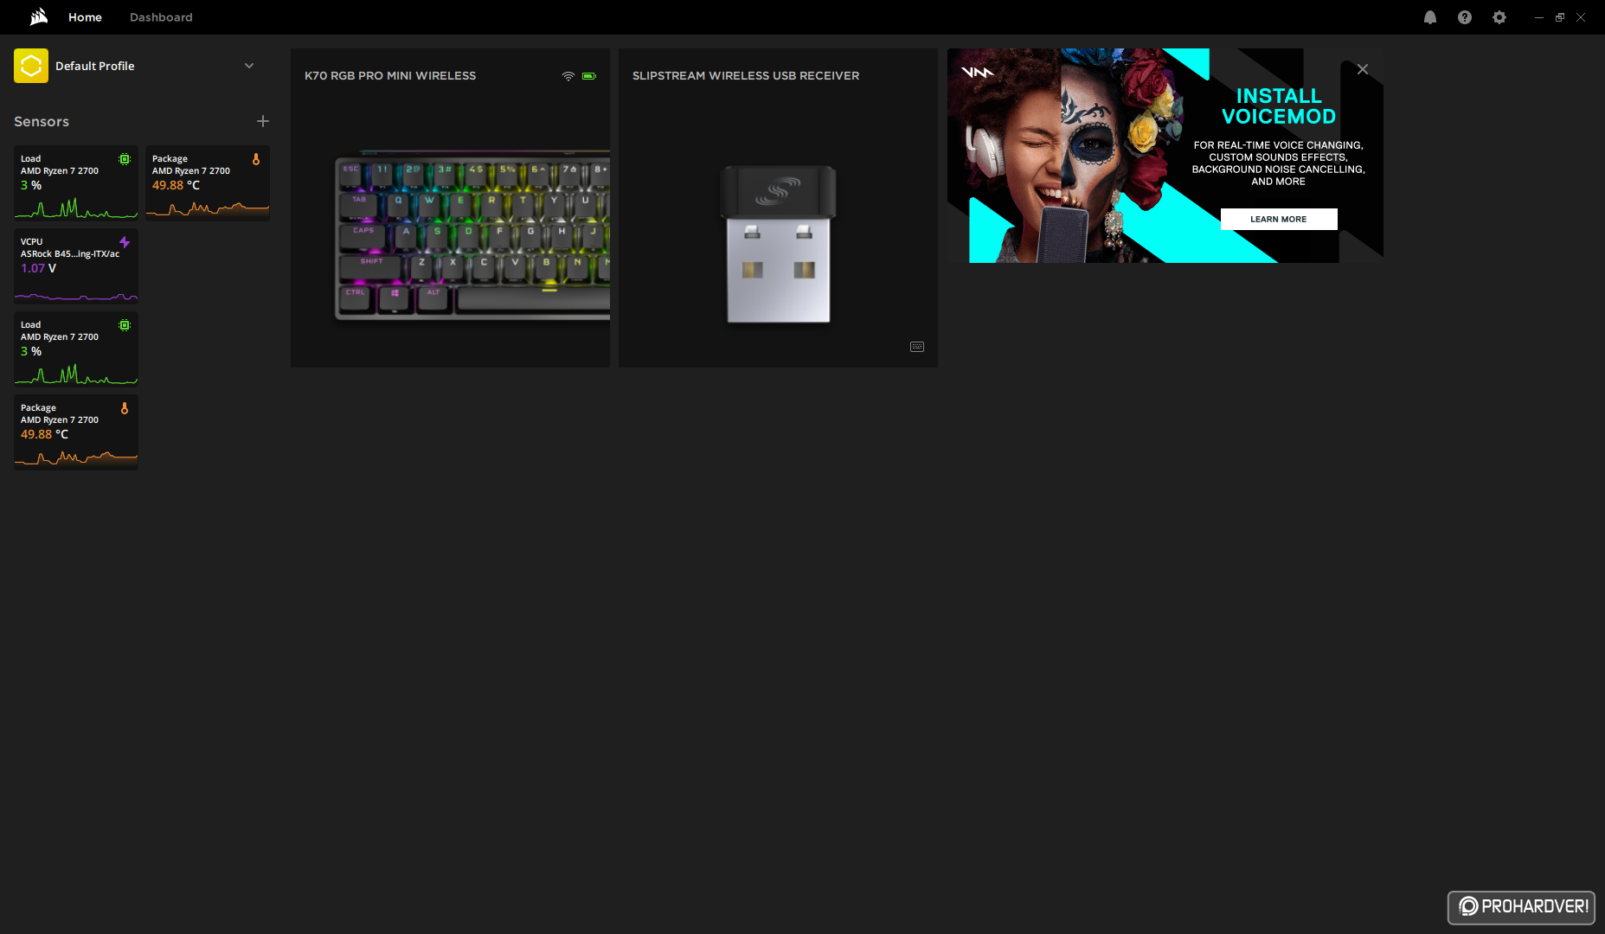This screenshot has width=1605, height=934.
Task: Click the yellow Default Profile icon
Action: click(x=31, y=66)
